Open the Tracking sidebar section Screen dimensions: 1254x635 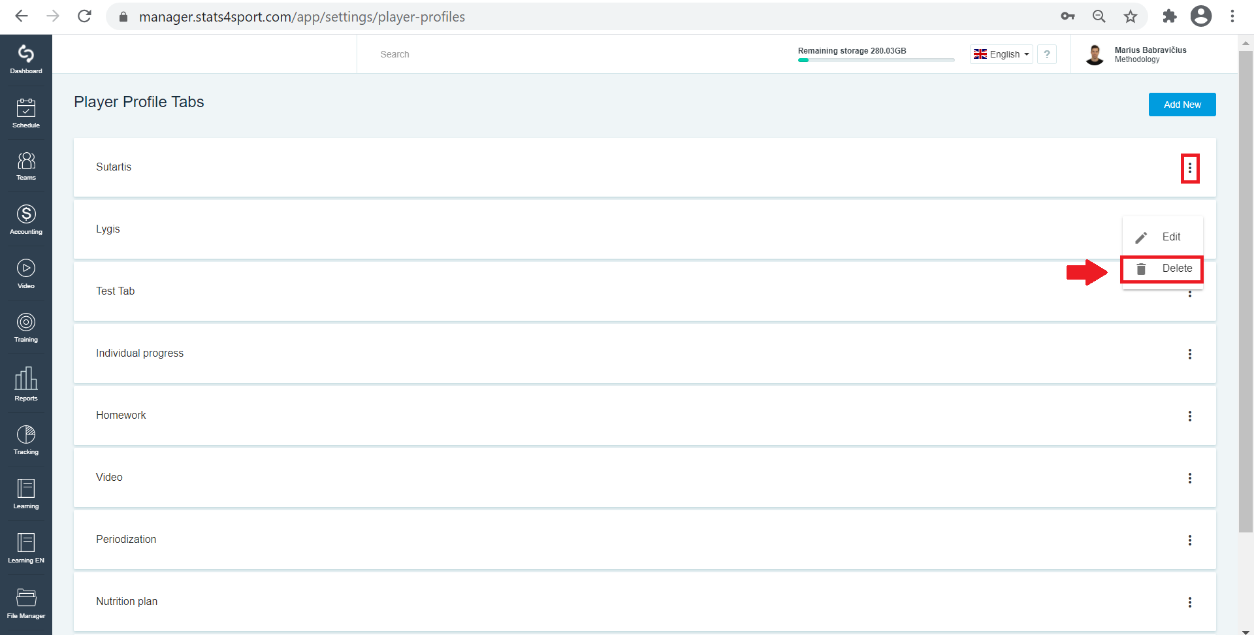tap(26, 440)
